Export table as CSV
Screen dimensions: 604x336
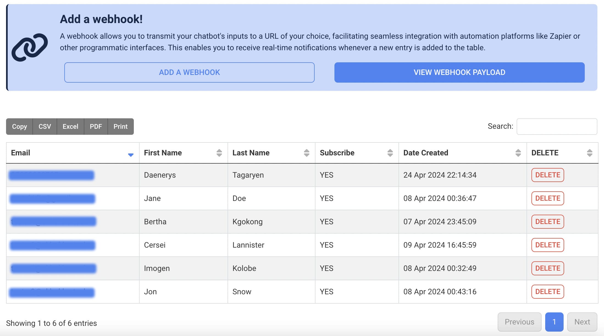[45, 127]
